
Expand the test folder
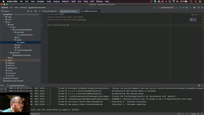6,58
